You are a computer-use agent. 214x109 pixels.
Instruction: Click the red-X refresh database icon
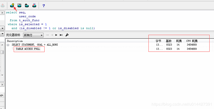point(34,5)
